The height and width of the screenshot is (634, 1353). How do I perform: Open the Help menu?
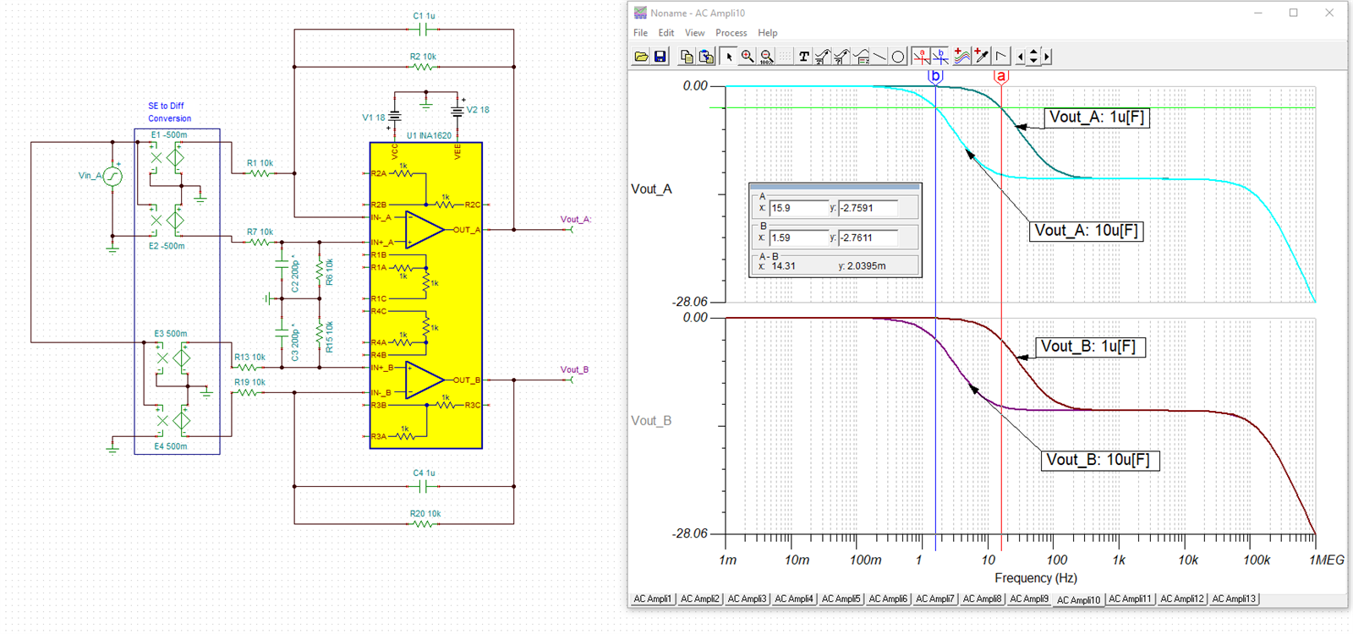(768, 33)
